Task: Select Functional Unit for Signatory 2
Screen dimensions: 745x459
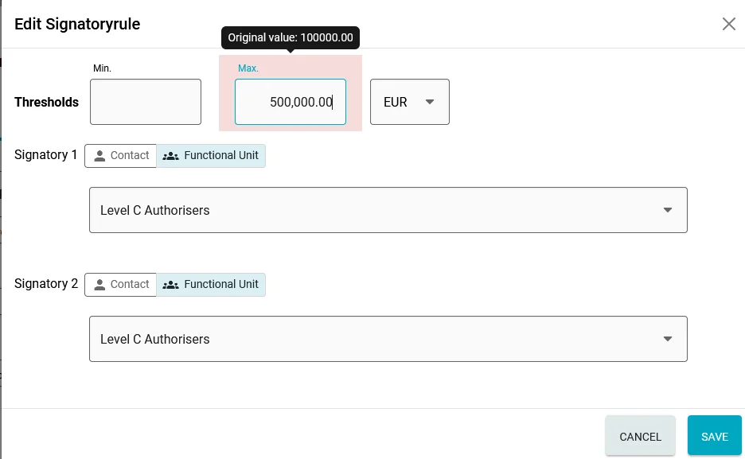Action: 211,284
